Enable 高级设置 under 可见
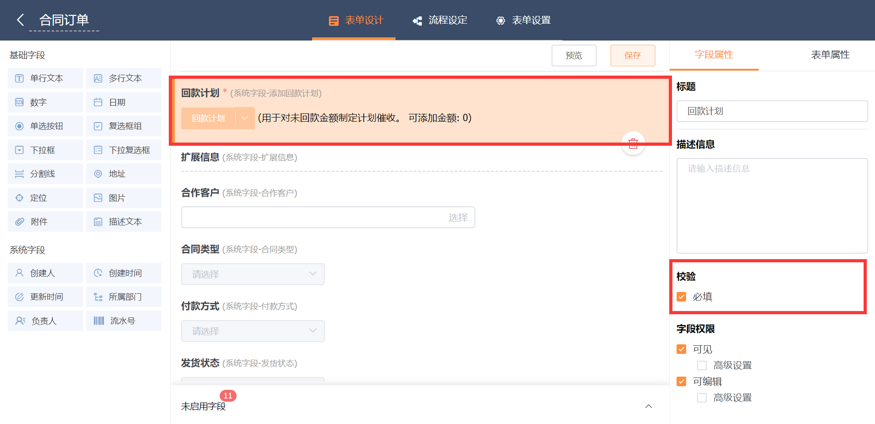The image size is (875, 424). (x=702, y=365)
